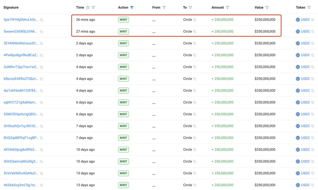
Task: Copy Circle address in the 26 mins ago row
Action: pyautogui.click(x=195, y=20)
